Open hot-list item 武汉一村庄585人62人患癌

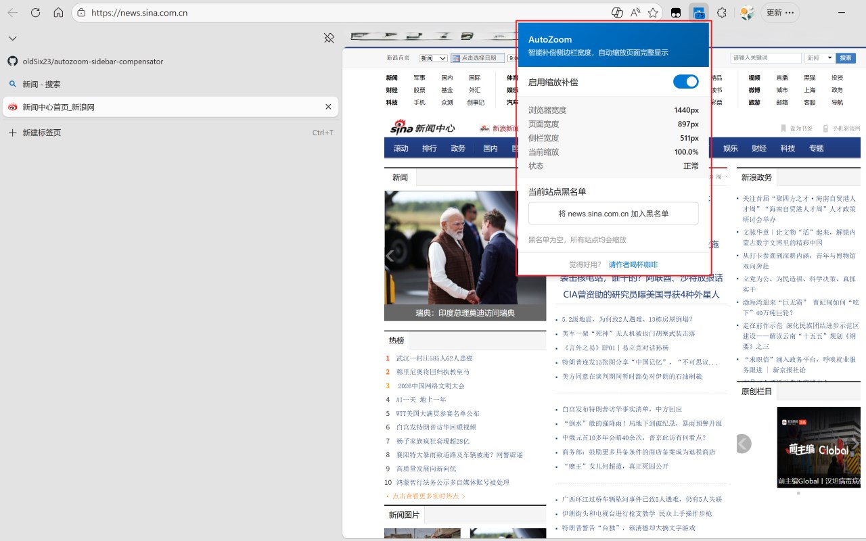click(x=434, y=358)
